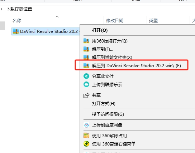Image resolution: width=195 pixels, height=153 pixels.
Task: Click green share icon beside 分享此文件
Action: pyautogui.click(x=86, y=76)
